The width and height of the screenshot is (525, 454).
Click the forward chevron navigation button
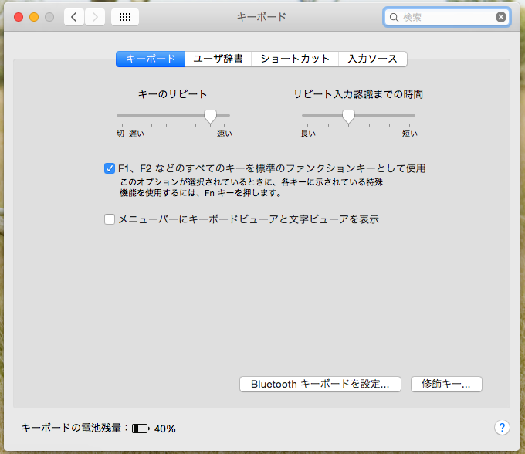pos(95,17)
